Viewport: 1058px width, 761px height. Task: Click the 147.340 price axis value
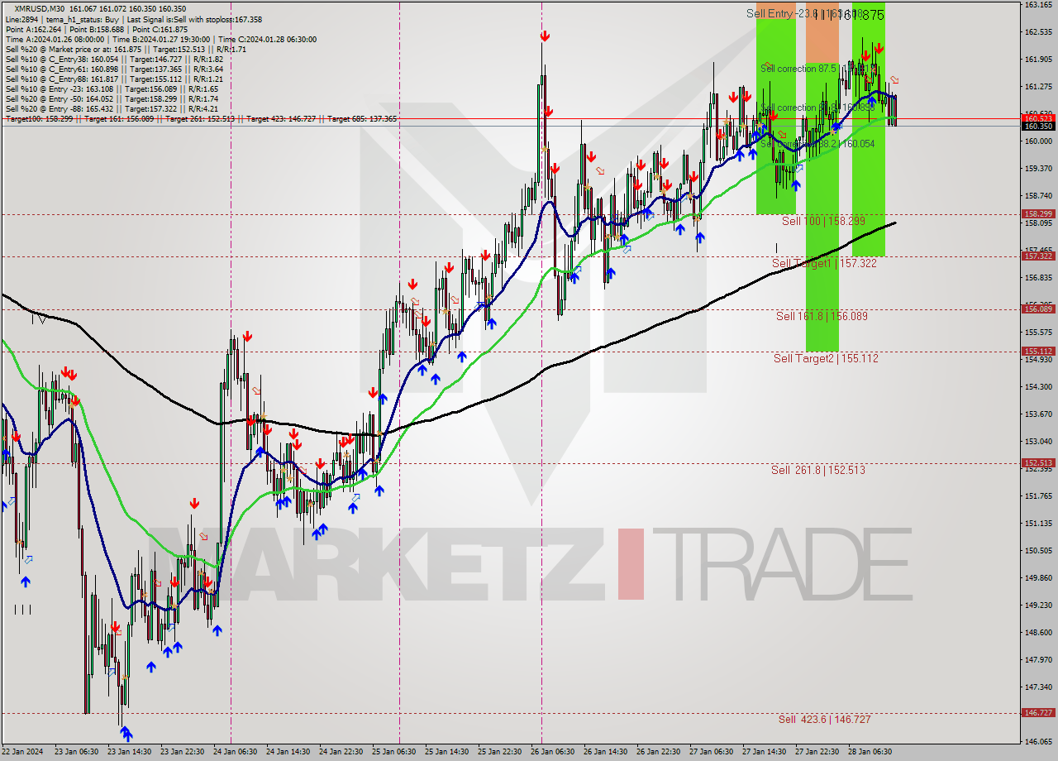point(1038,687)
